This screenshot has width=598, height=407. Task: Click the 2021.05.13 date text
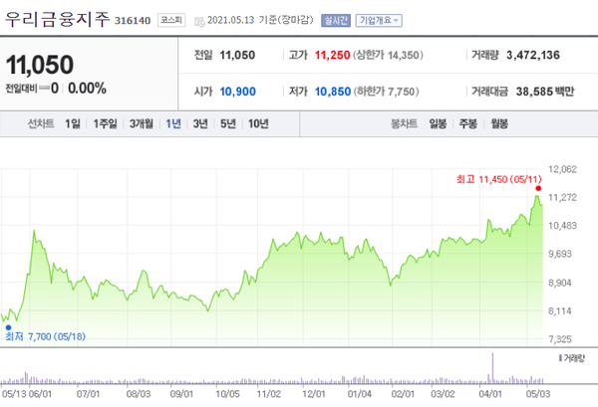coord(231,20)
